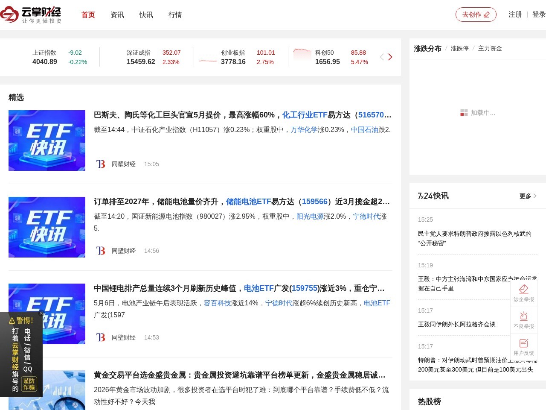Viewport: 546px width, 410px height.
Task: Open the 首页 navigation tab
Action: point(88,15)
